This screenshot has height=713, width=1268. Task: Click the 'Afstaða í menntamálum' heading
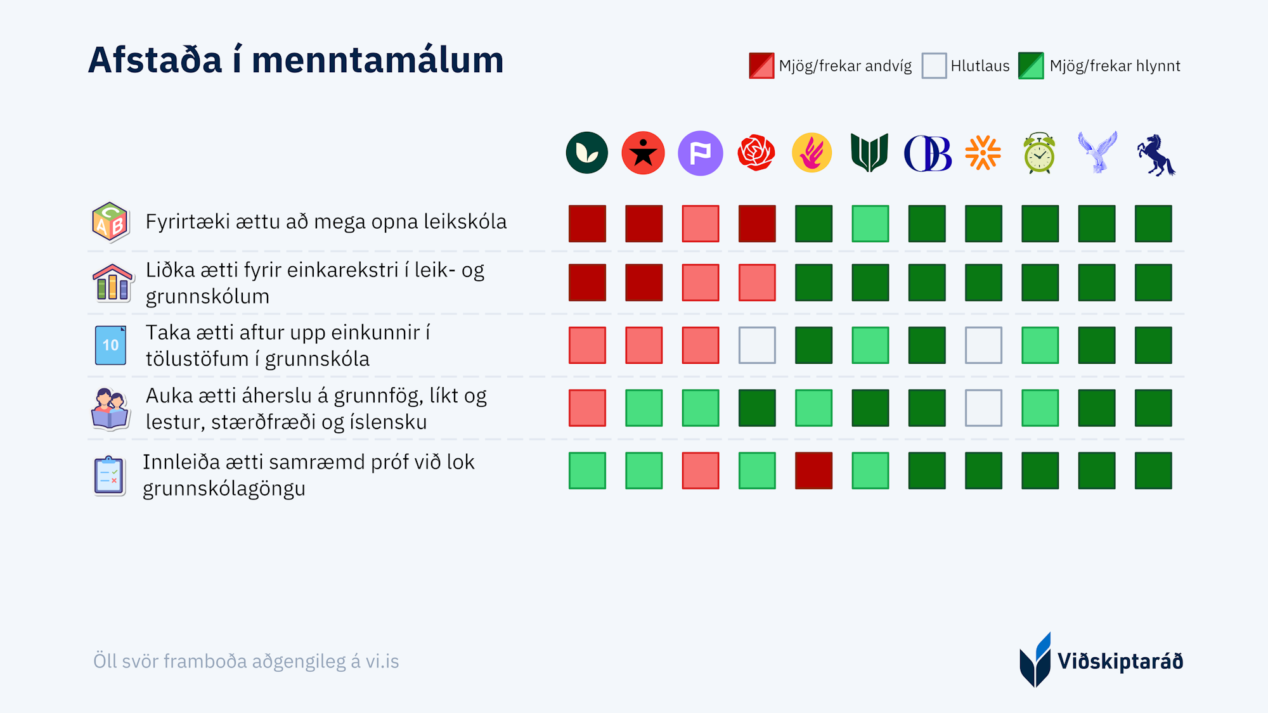[x=295, y=60]
